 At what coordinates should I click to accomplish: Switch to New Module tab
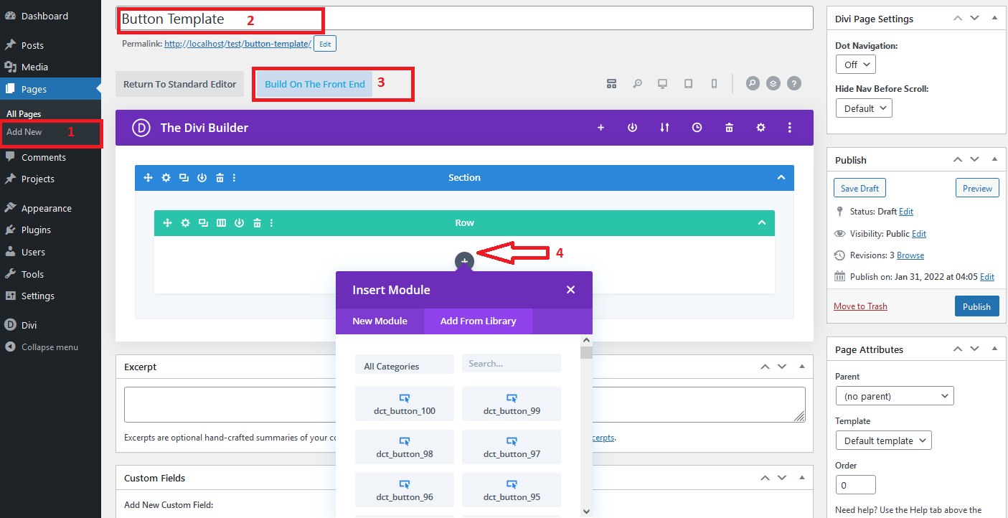point(380,321)
